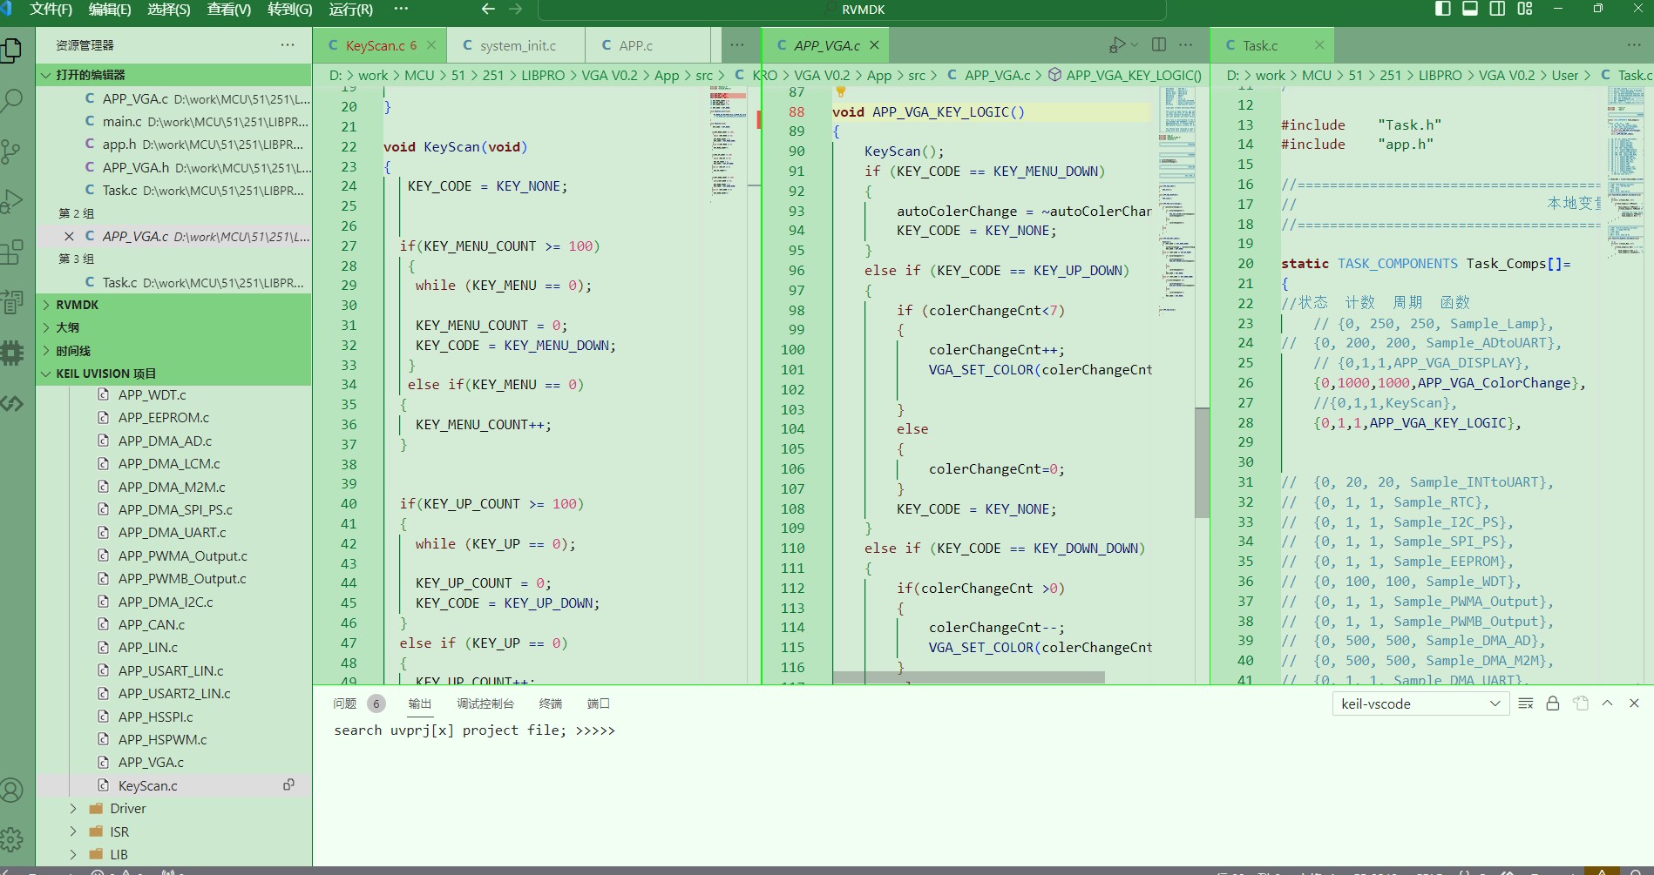
Task: Open the chip-shaped embedded tools icon
Action: tap(12, 353)
